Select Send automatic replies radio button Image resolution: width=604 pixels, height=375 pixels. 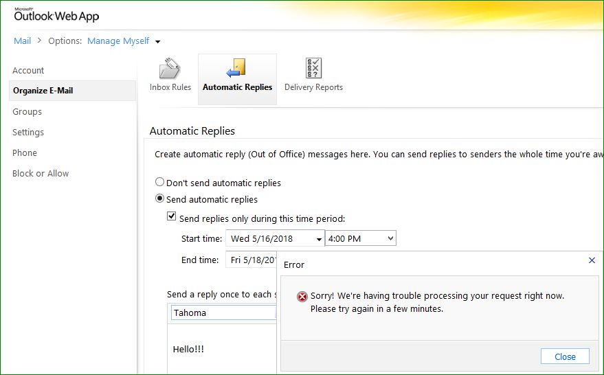click(x=159, y=198)
